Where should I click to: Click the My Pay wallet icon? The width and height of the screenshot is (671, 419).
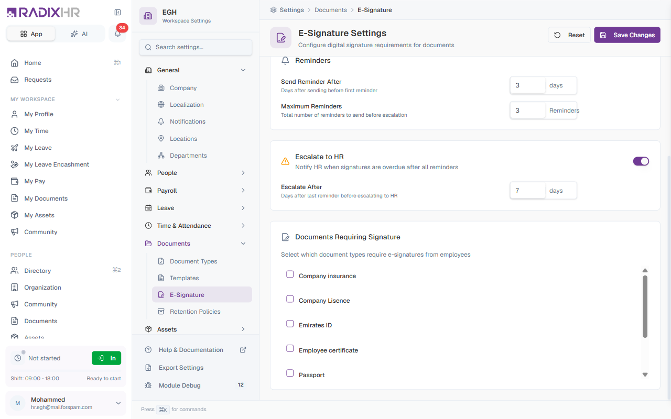(15, 181)
